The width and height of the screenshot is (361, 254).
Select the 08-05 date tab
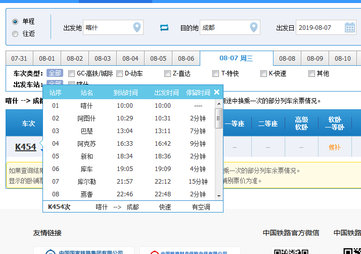(158, 59)
